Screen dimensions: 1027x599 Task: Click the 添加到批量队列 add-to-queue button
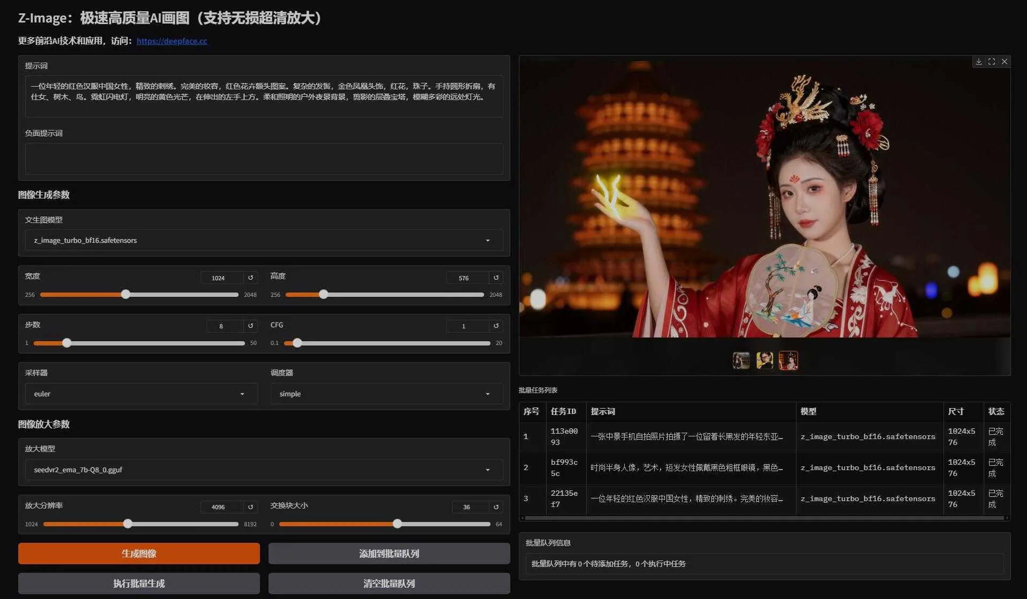click(389, 553)
